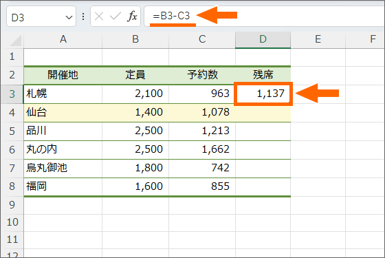Select row 7 header
Screen dimensions: 385x258
pyautogui.click(x=12, y=169)
